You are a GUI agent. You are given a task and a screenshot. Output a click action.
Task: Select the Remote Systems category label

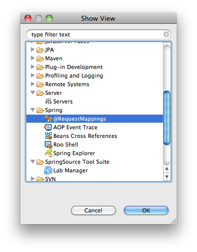(67, 84)
